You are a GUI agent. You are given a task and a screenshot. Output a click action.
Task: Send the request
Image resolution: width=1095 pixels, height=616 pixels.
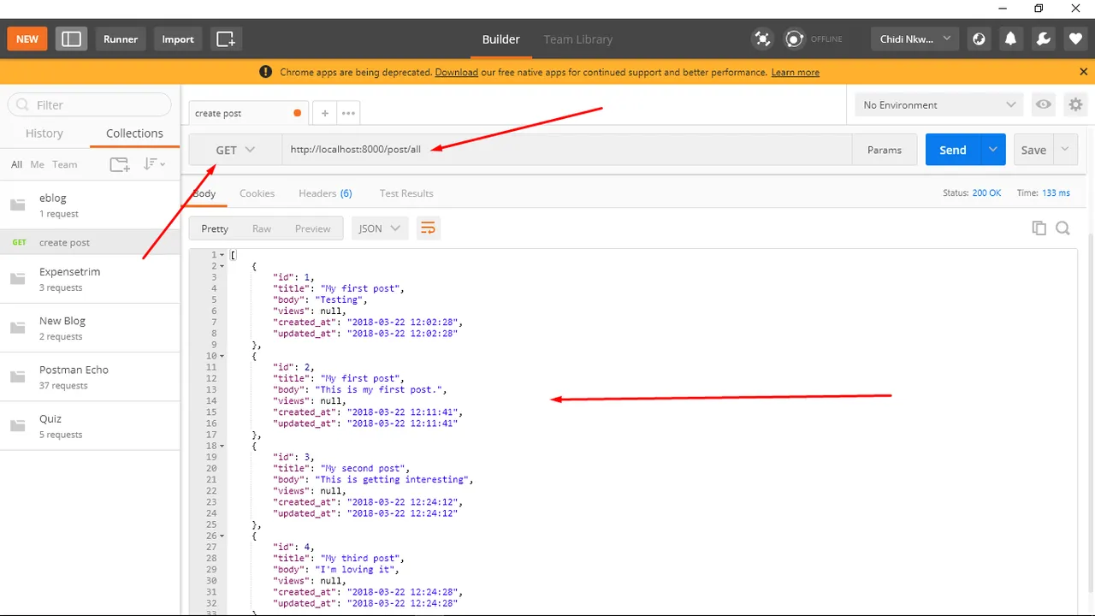point(953,150)
